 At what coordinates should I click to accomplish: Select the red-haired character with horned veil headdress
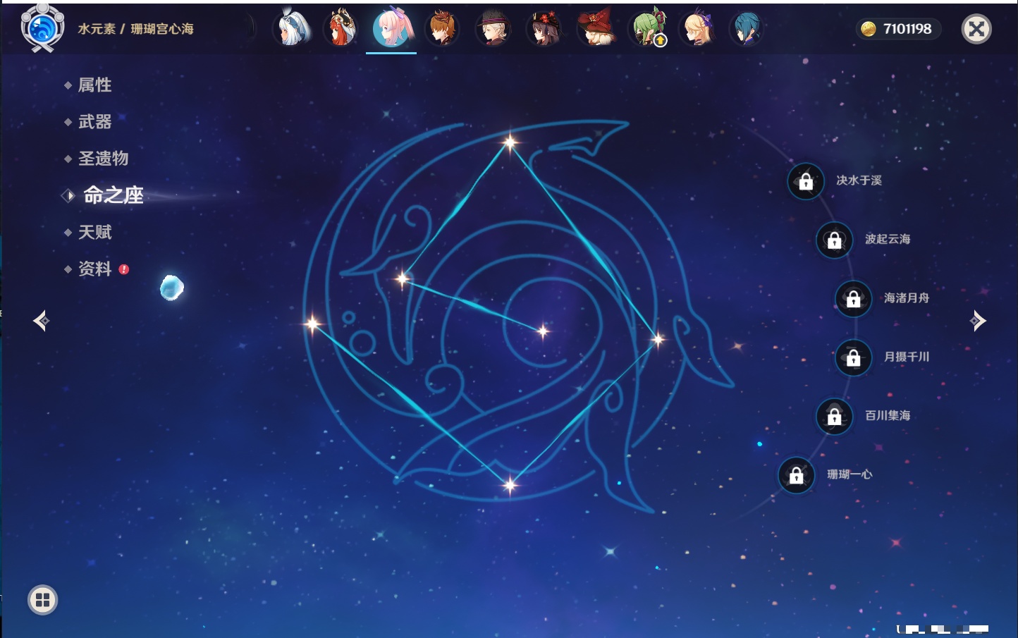341,28
